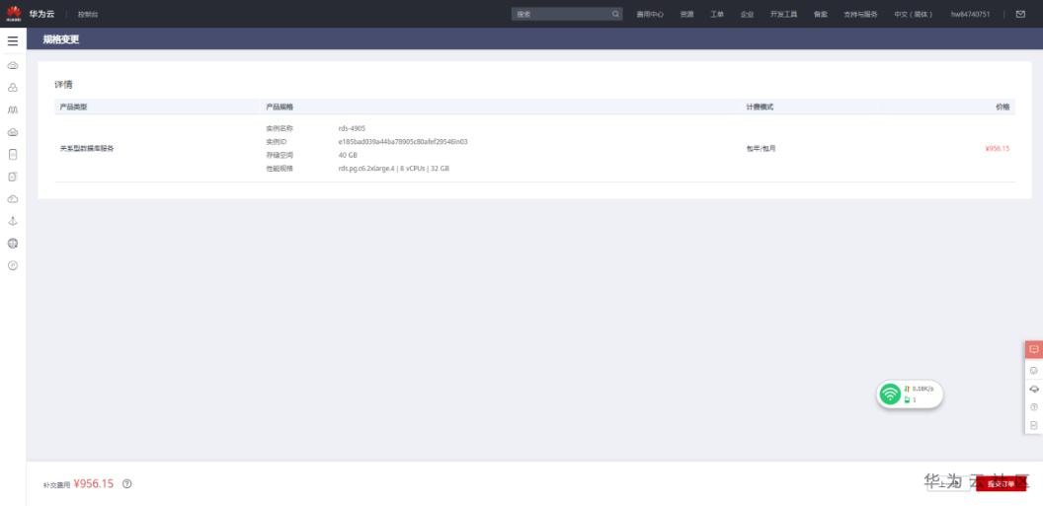Click the 上一步 previous step button
The image size is (1043, 506).
949,484
